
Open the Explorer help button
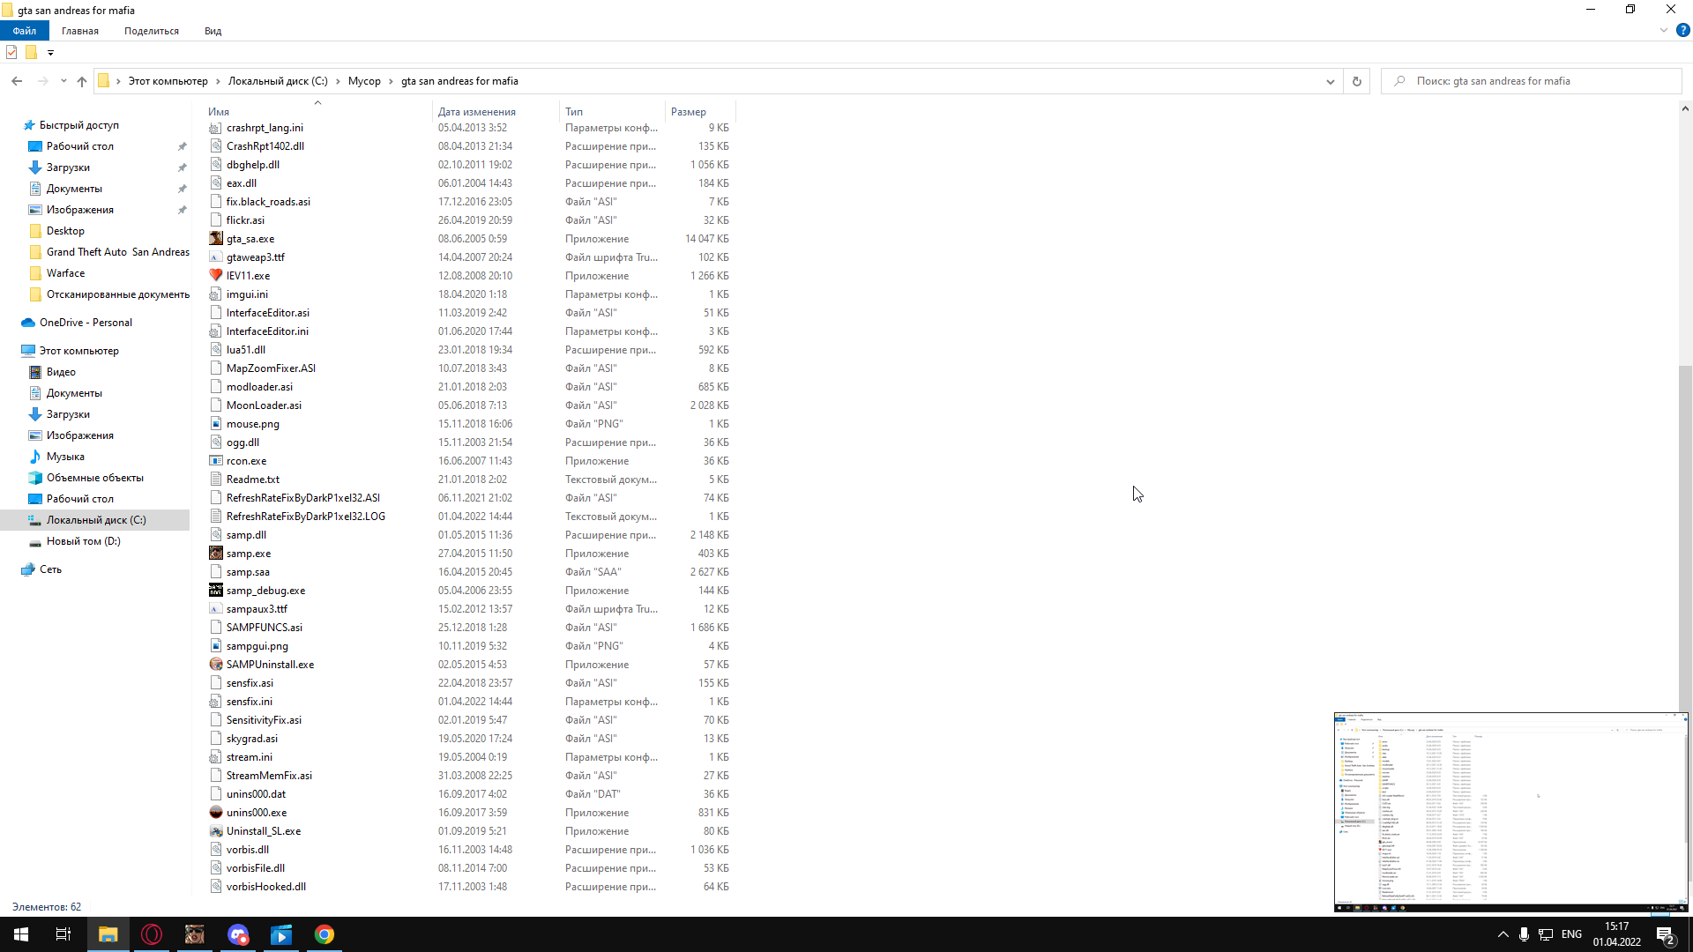(1683, 30)
